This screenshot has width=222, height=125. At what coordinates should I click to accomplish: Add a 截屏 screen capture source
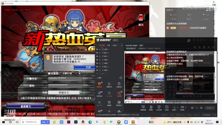[143, 108]
